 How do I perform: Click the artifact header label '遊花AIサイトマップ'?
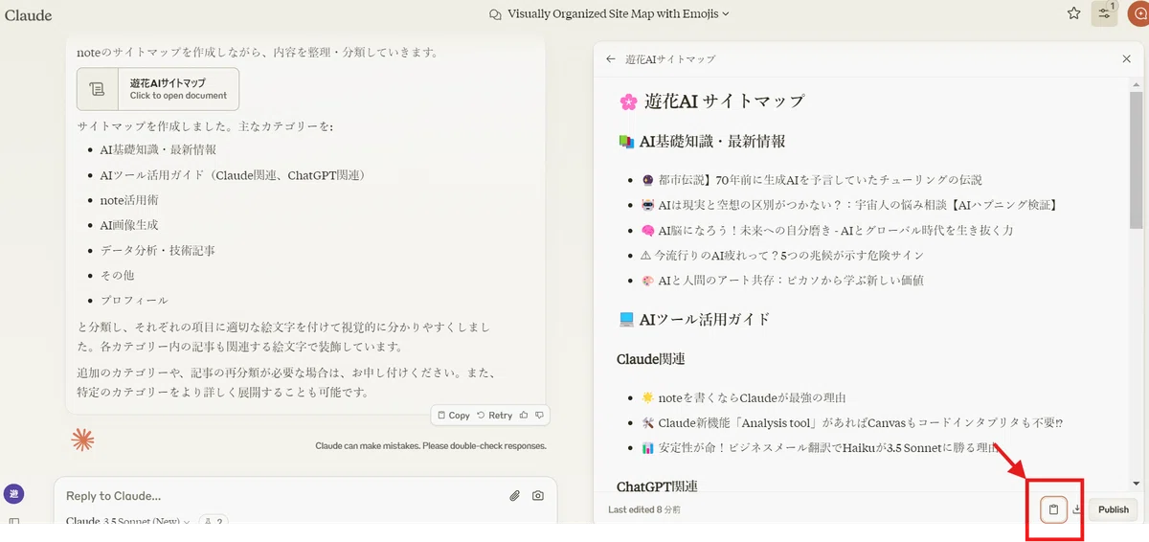[670, 59]
